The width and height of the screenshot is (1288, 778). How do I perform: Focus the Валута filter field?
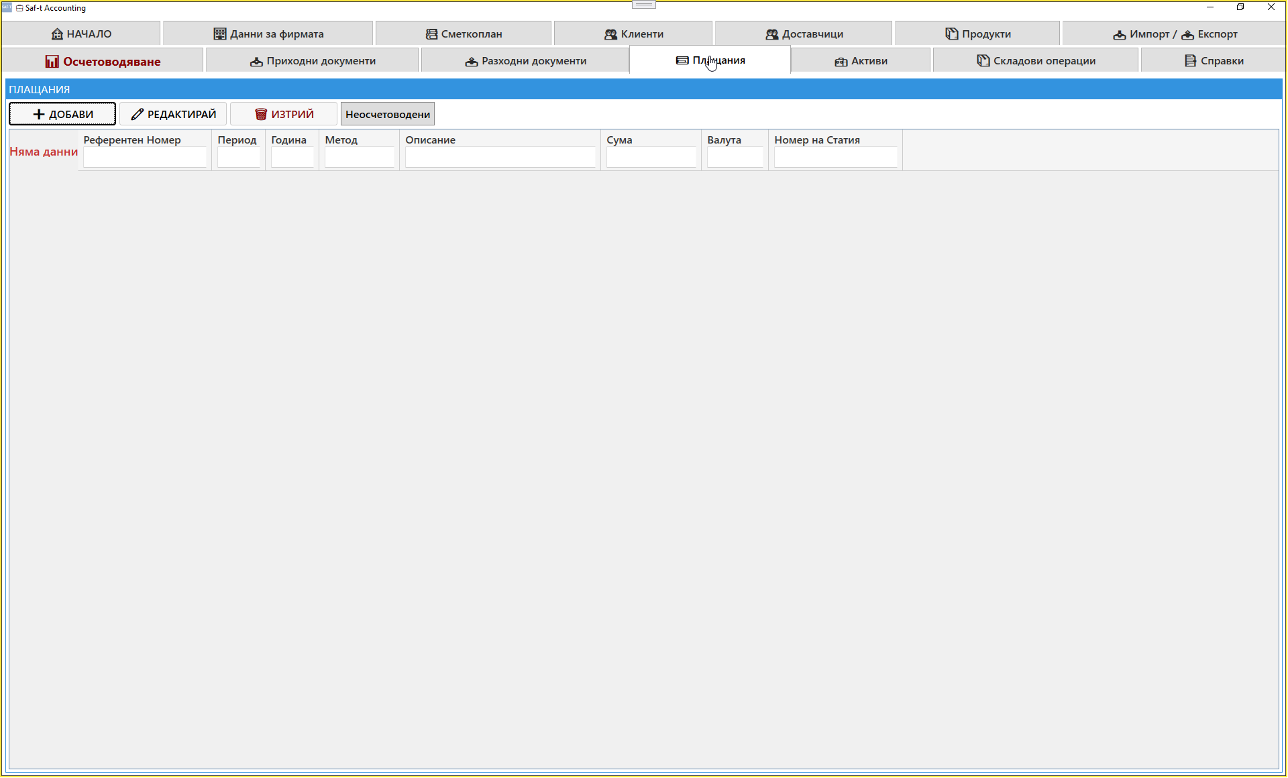735,157
